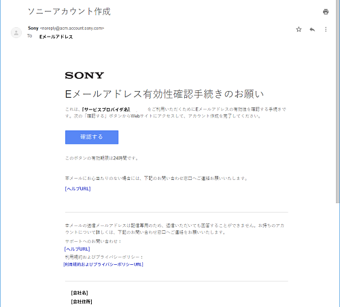Screen dimensions: 340x307
Task: Click the sender avatar icon
Action: [x=16, y=33]
